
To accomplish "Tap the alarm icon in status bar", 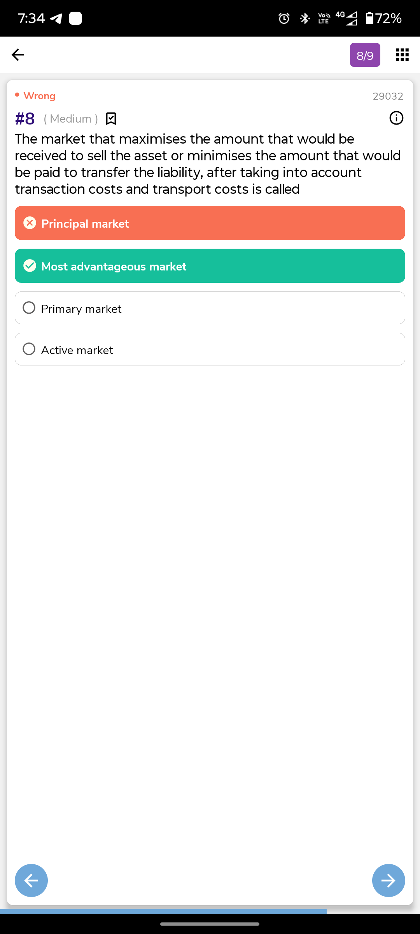I will point(284,18).
